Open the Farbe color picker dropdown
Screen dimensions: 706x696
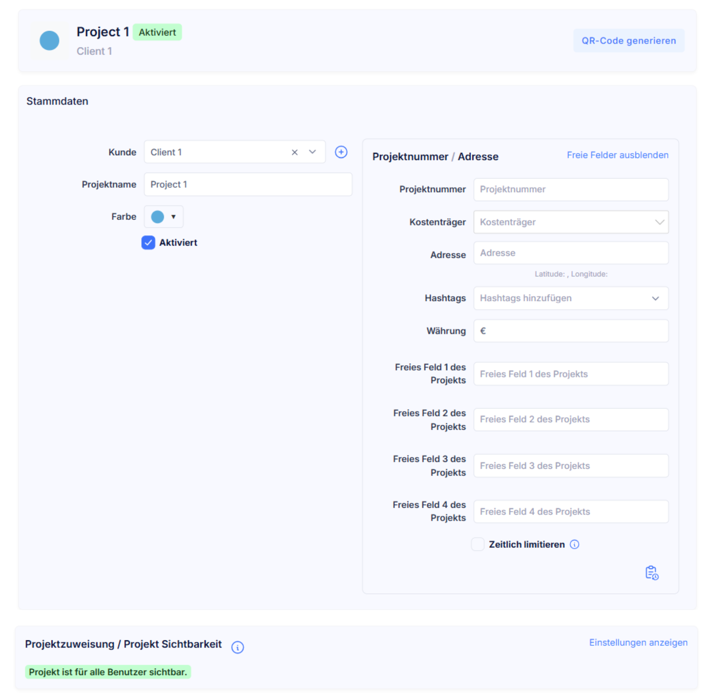coord(164,217)
